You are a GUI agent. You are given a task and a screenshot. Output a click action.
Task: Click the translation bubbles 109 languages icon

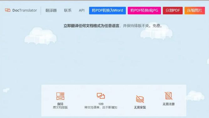pyautogui.click(x=101, y=96)
